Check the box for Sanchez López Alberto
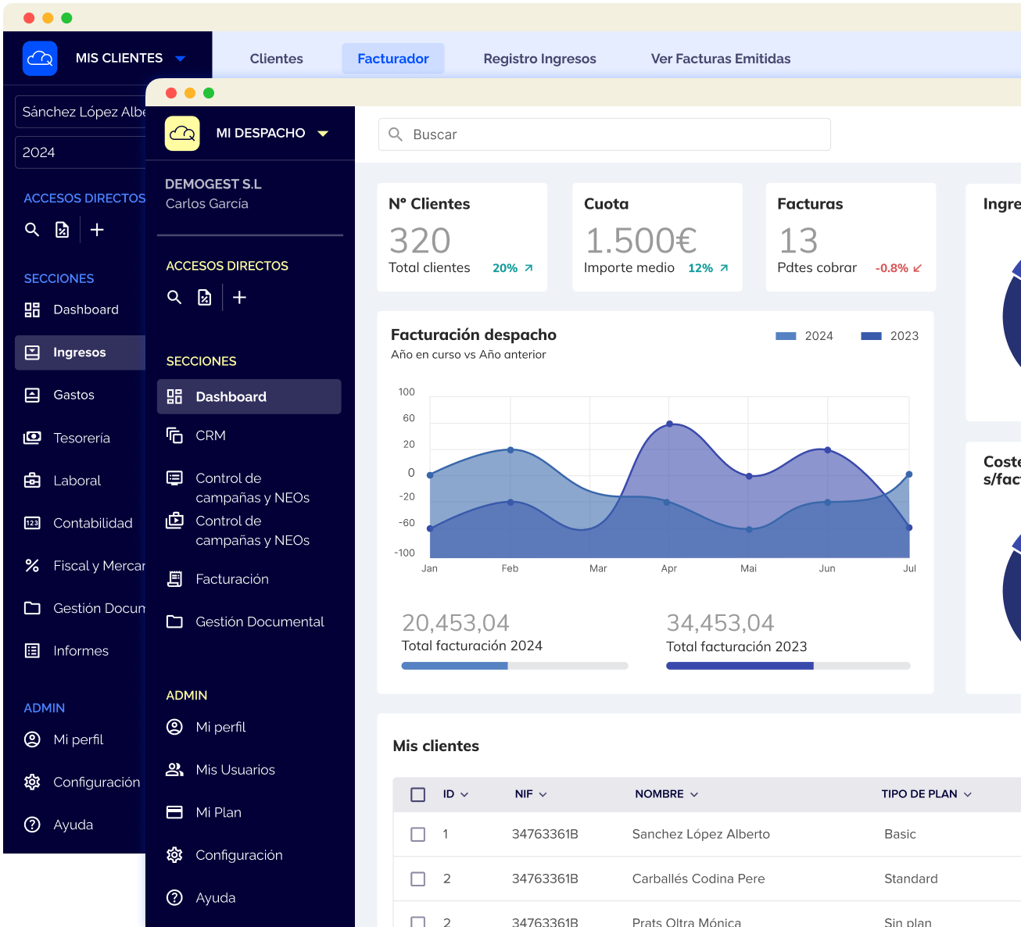 coord(418,835)
